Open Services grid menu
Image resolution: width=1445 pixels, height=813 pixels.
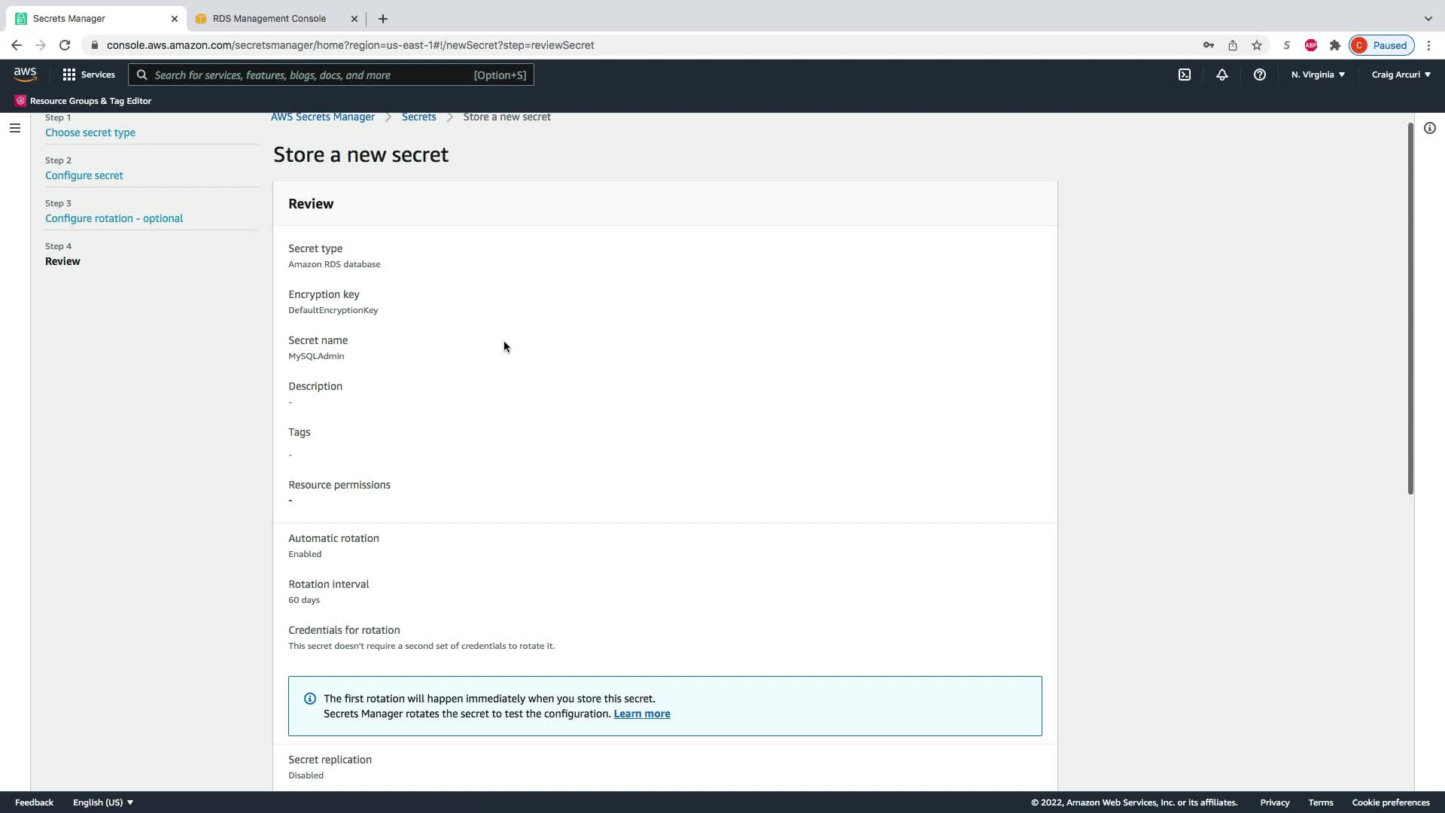tap(89, 75)
